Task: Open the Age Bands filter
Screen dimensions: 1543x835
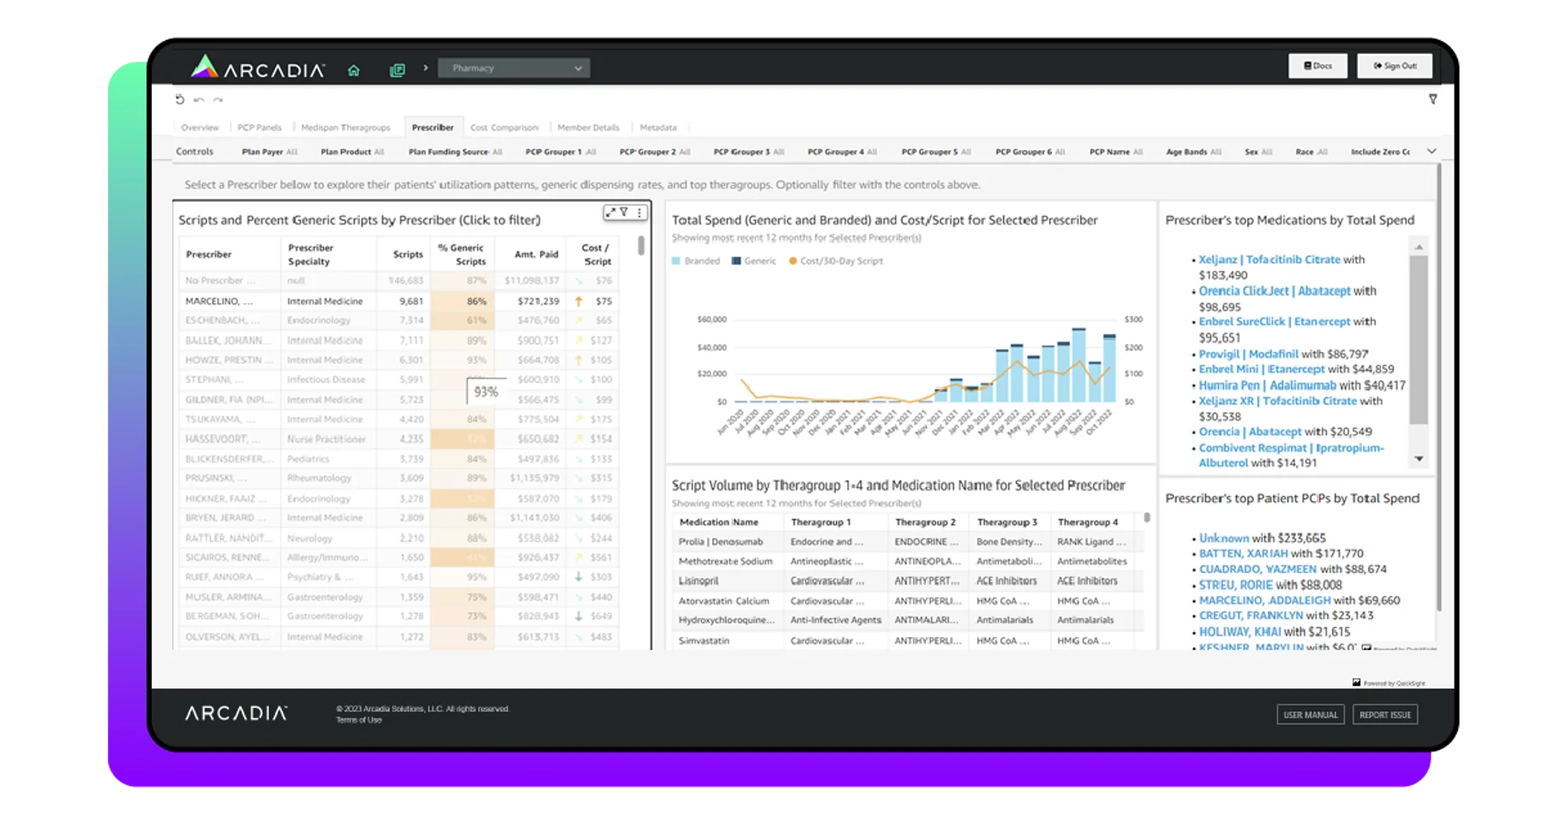Action: [x=1193, y=152]
